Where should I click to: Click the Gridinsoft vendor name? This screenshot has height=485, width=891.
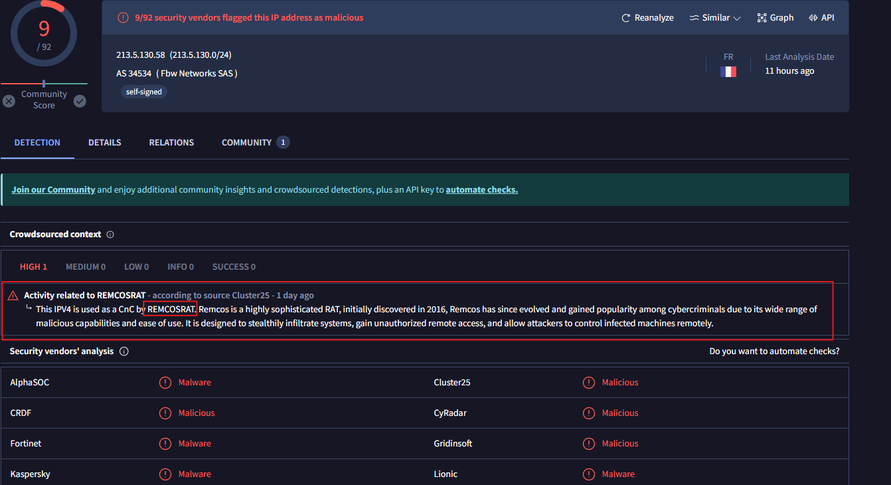[453, 443]
